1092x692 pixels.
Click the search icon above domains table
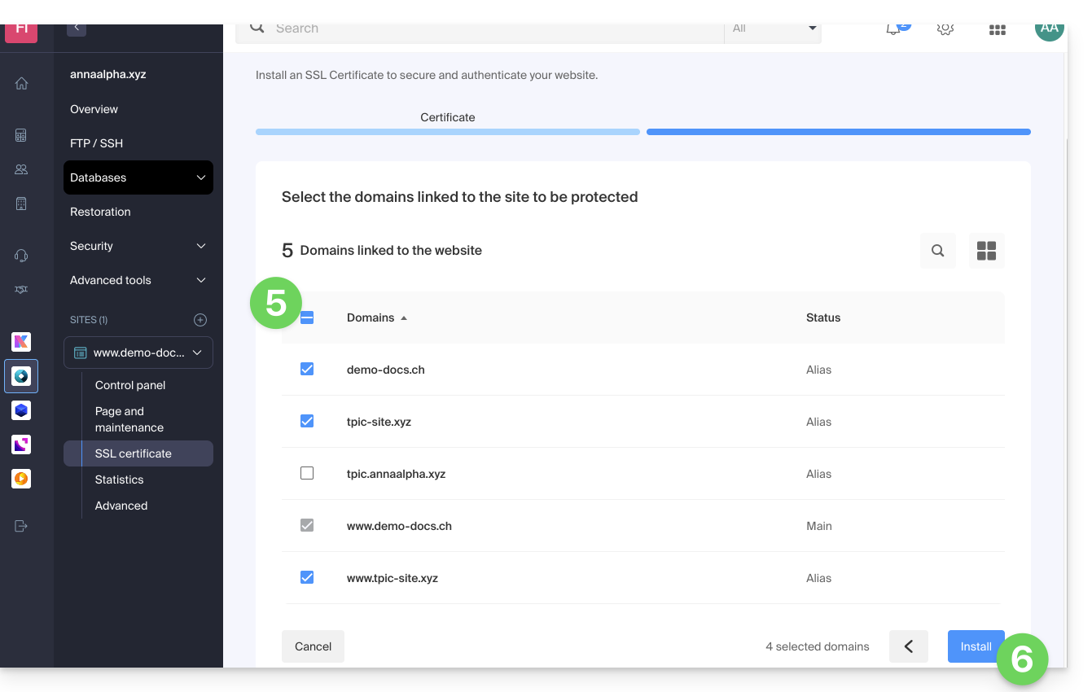click(x=937, y=251)
